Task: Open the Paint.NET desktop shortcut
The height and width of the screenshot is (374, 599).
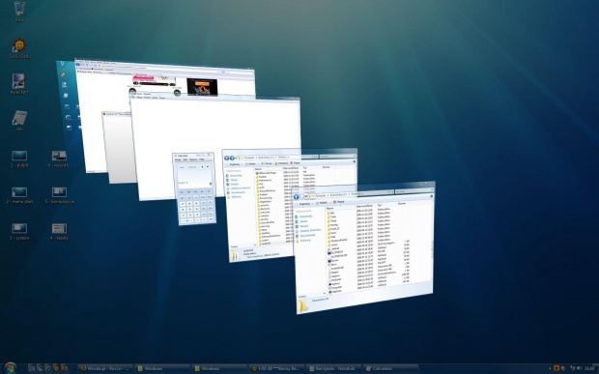Action: pos(19,84)
